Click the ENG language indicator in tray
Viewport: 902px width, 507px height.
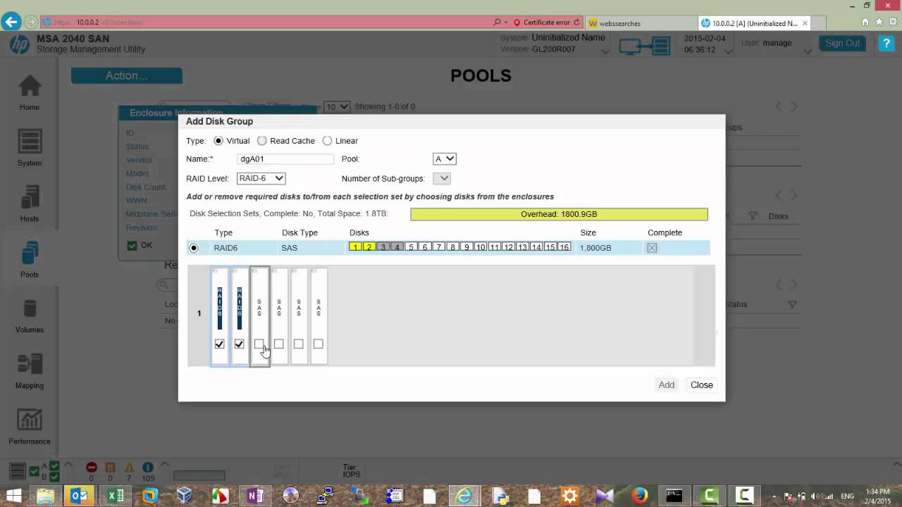[x=848, y=496]
